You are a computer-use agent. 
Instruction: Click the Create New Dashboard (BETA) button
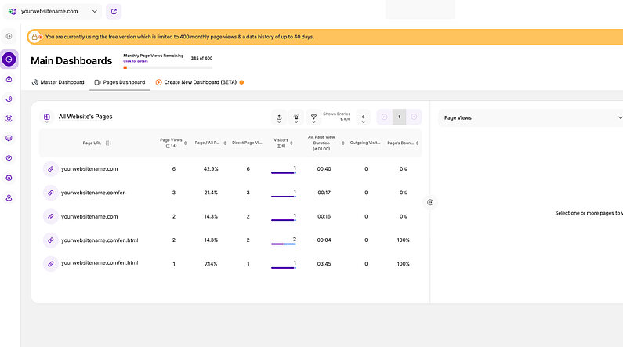click(x=199, y=82)
